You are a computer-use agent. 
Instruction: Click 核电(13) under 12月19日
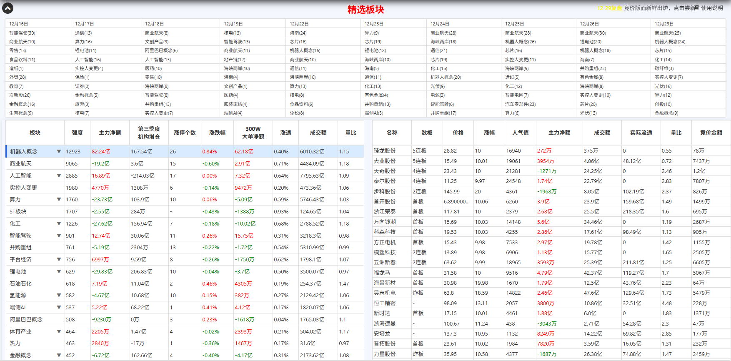point(232,33)
